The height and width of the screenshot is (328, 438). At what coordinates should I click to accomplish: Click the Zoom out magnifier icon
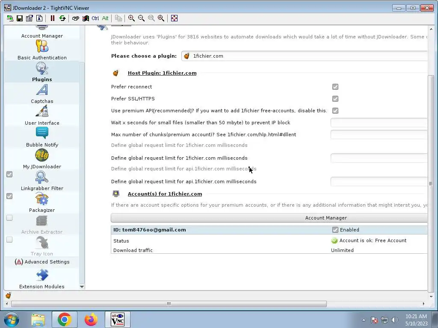[x=141, y=18]
